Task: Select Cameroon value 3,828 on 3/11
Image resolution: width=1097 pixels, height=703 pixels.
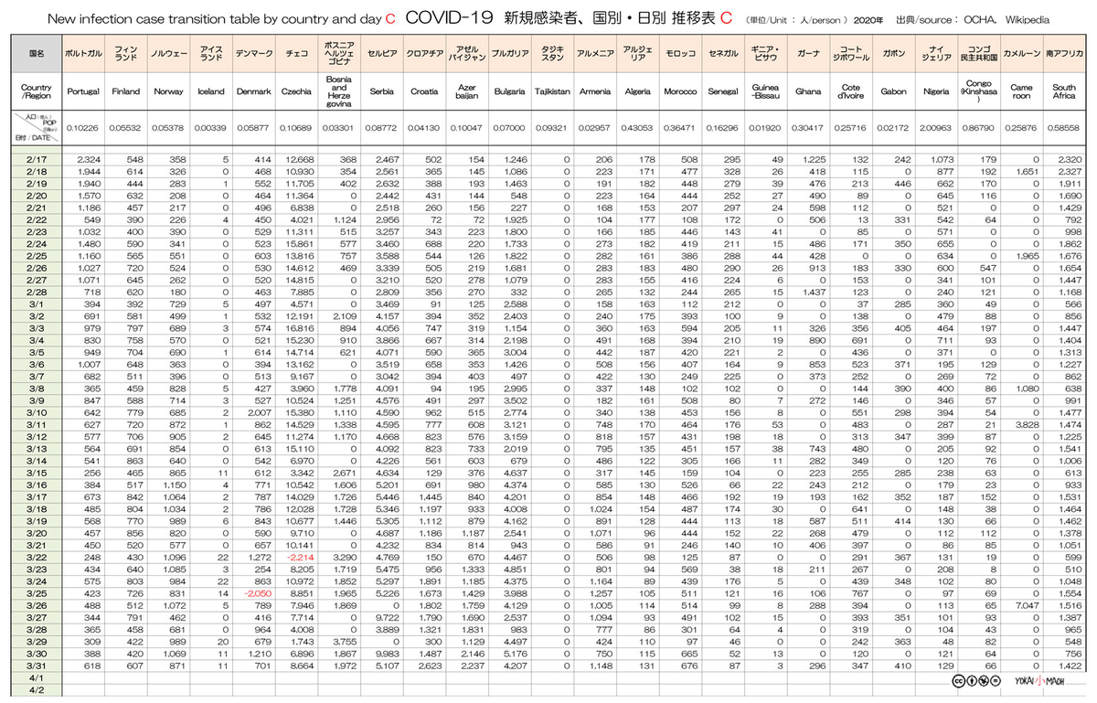Action: pos(1028,423)
